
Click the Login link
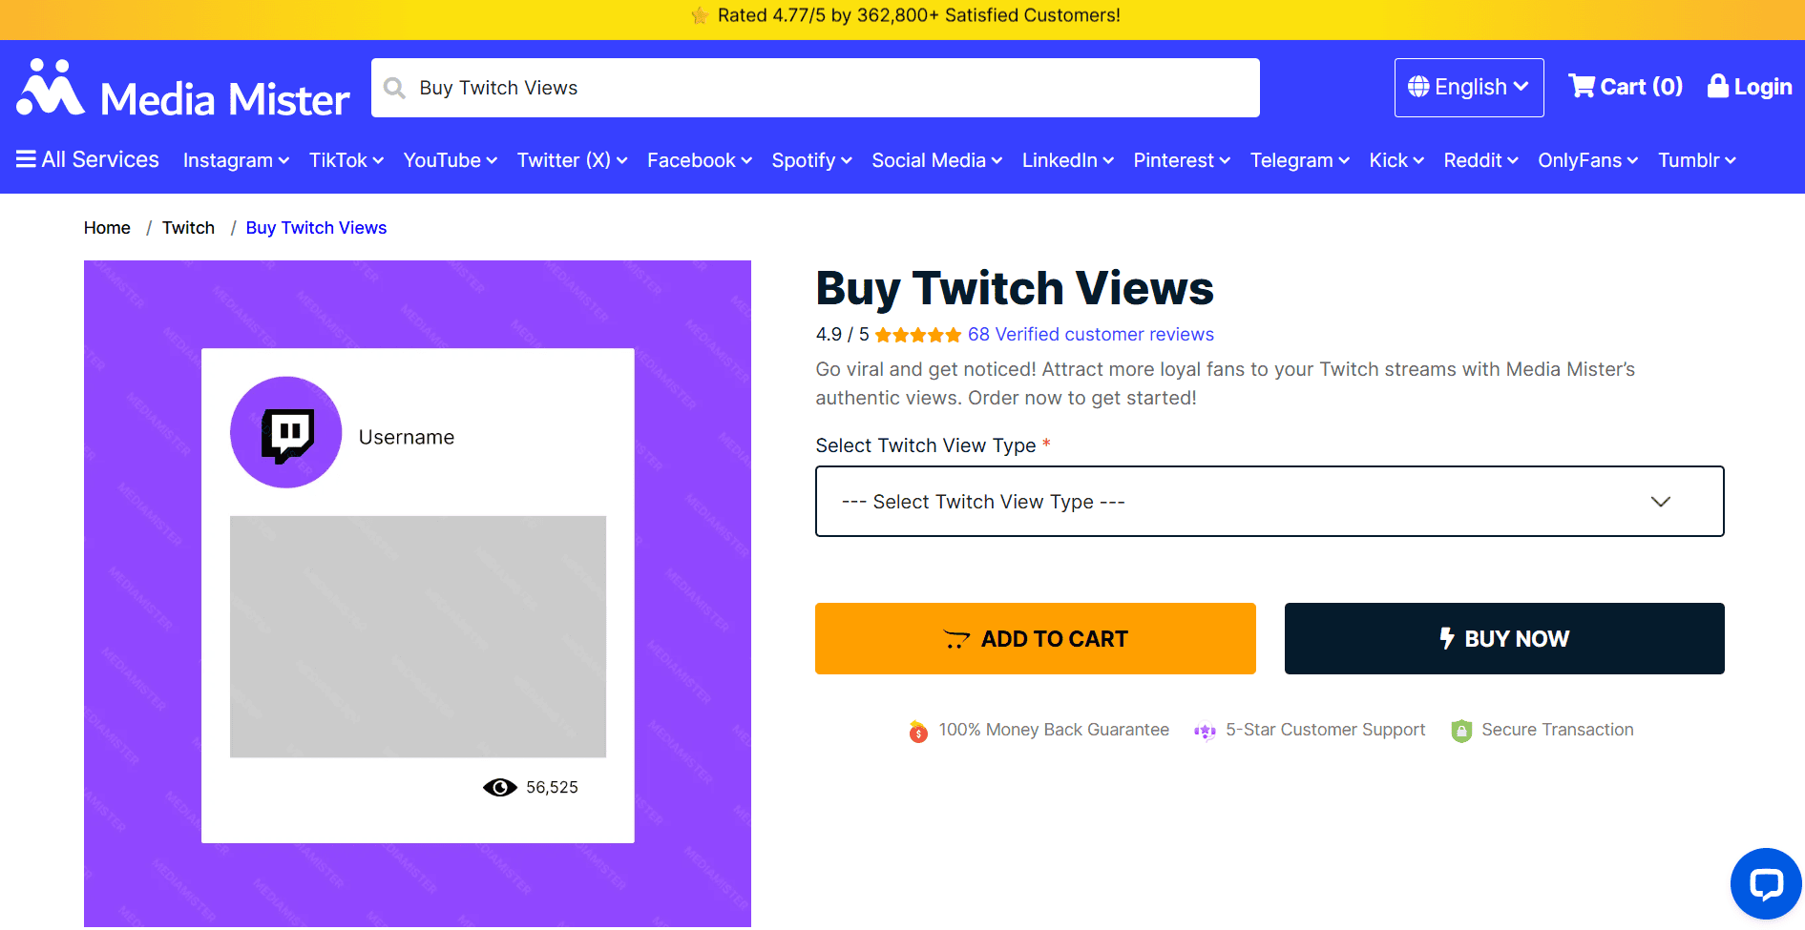pyautogui.click(x=1750, y=87)
